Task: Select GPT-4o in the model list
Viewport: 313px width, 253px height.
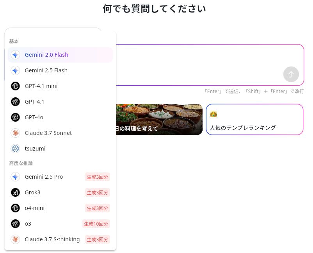Action: [60, 117]
